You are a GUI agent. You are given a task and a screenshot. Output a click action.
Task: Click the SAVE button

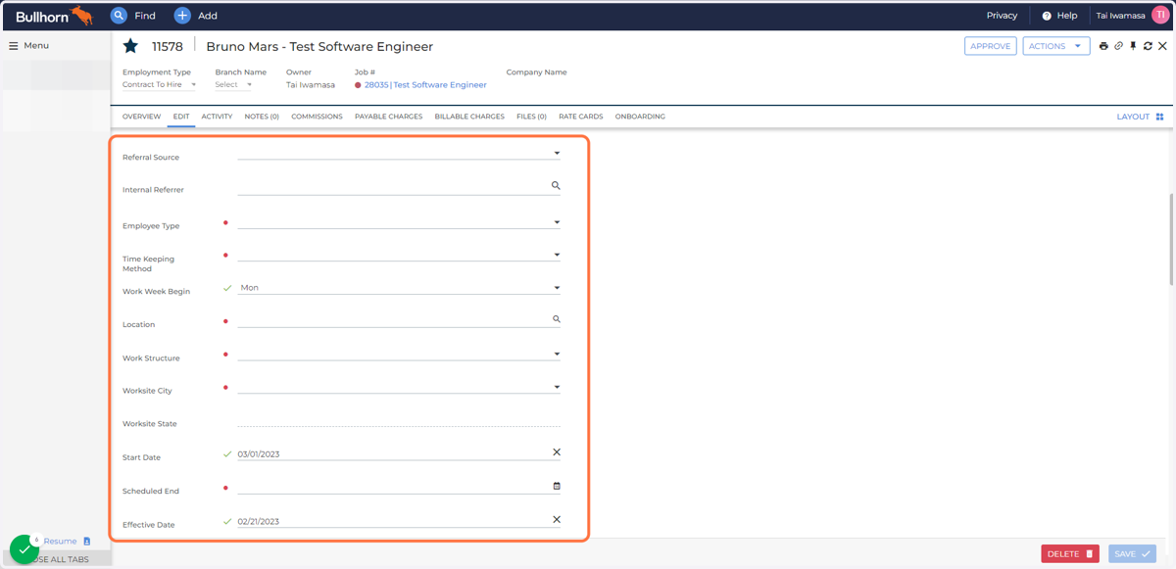coord(1132,554)
